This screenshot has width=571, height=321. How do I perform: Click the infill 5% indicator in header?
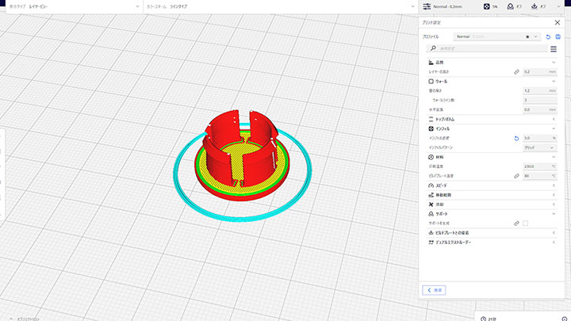(491, 6)
